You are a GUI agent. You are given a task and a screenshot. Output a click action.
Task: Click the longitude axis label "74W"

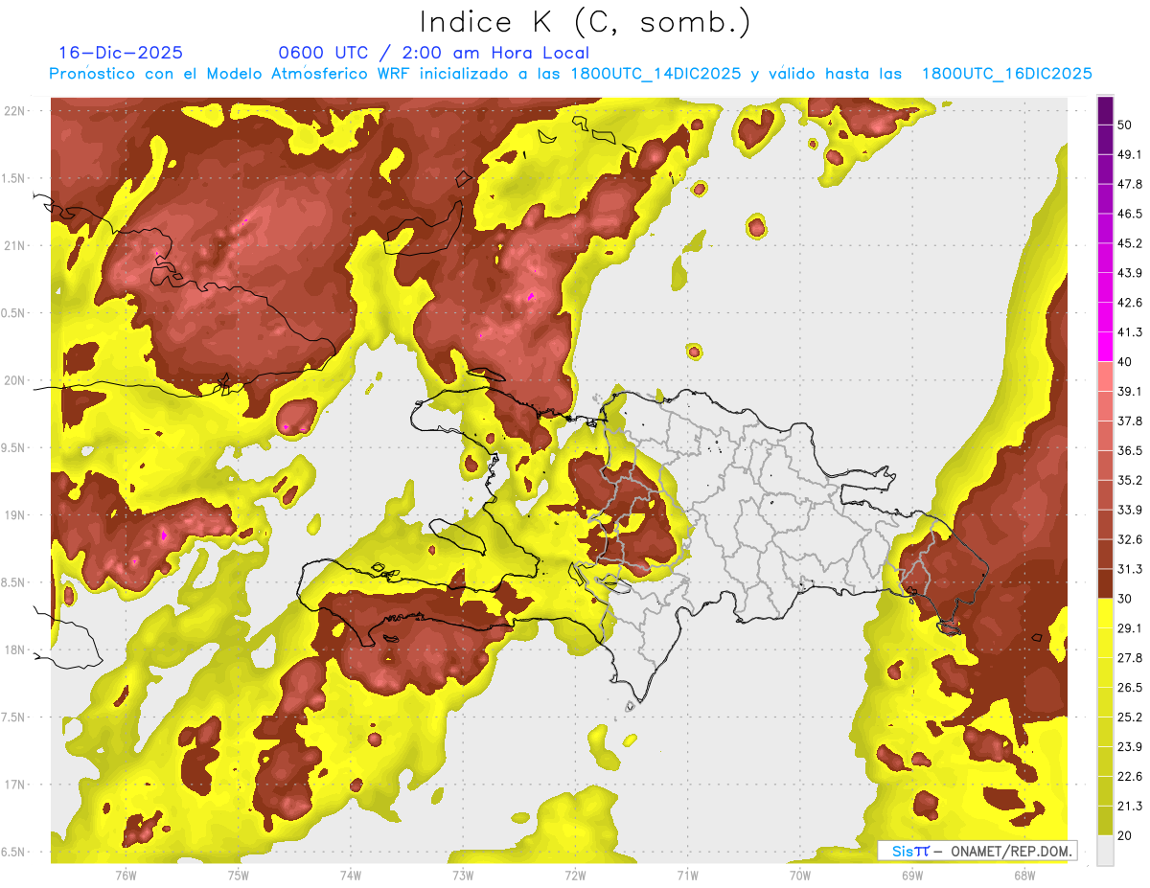tap(351, 875)
